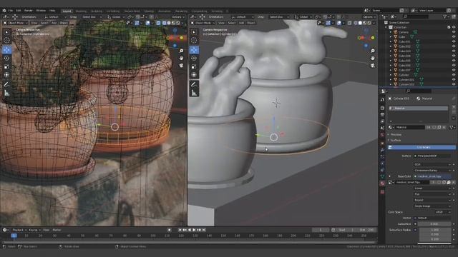This screenshot has height=257, width=458.
Task: Toggle overlays in the left viewport header
Action: [x=148, y=23]
